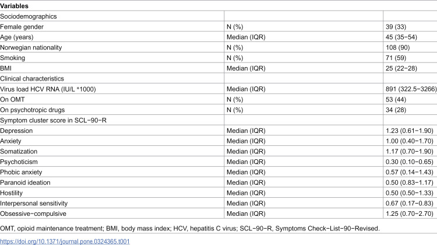Click the Psychoticism row label
This screenshot has width=437, height=245.
(19, 162)
